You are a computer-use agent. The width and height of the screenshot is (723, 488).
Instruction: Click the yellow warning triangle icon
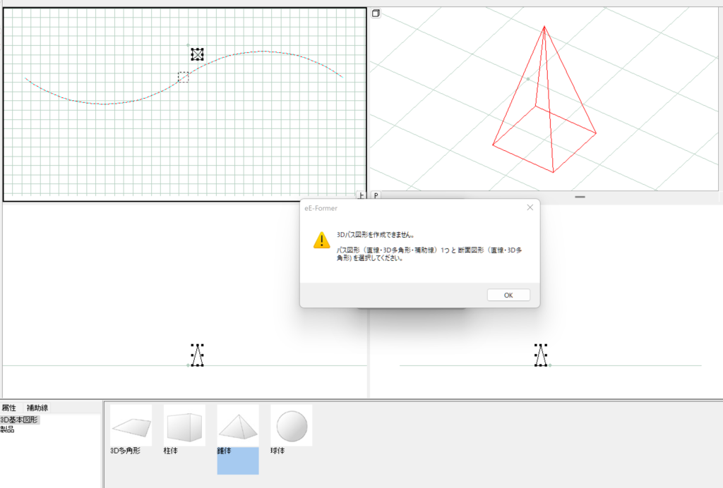point(321,240)
